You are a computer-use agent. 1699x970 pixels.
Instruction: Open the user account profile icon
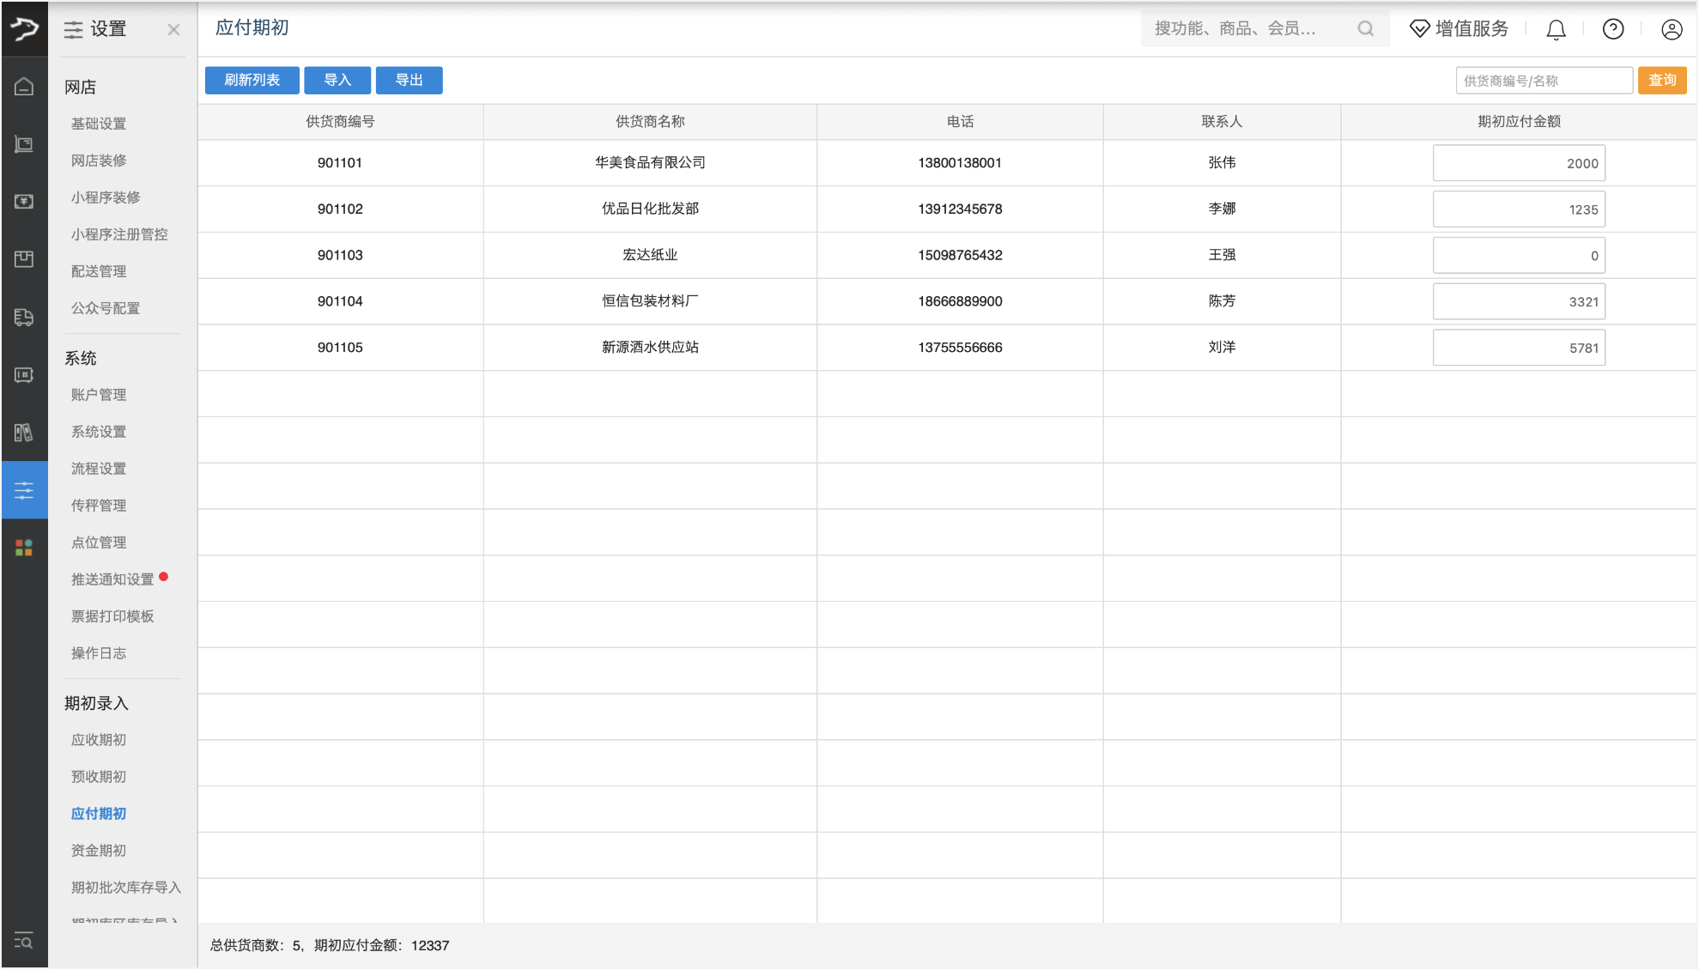coord(1672,30)
